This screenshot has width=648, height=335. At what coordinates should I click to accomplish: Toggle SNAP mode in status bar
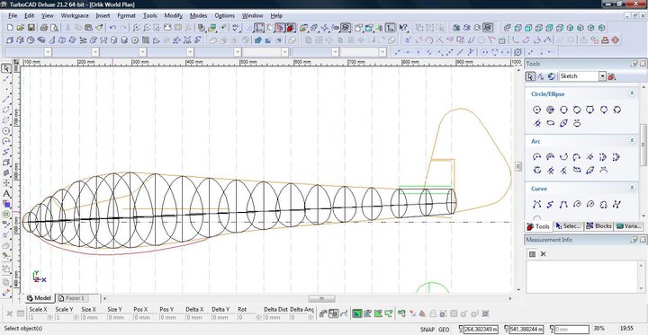click(427, 330)
